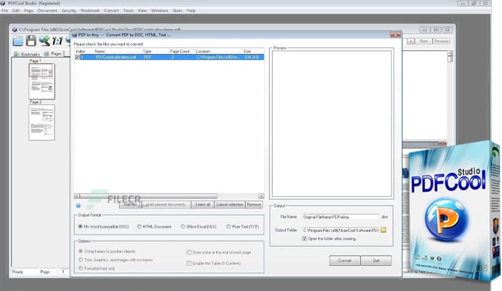
Task: Click the 1:1 actual size icon
Action: point(58,41)
